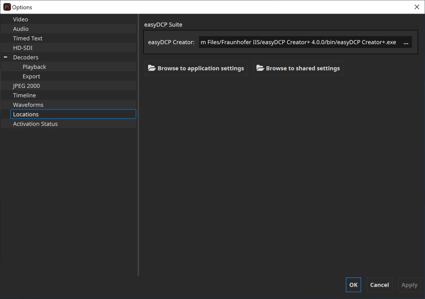Select Audio in the options list
Image resolution: width=425 pixels, height=299 pixels.
21,29
